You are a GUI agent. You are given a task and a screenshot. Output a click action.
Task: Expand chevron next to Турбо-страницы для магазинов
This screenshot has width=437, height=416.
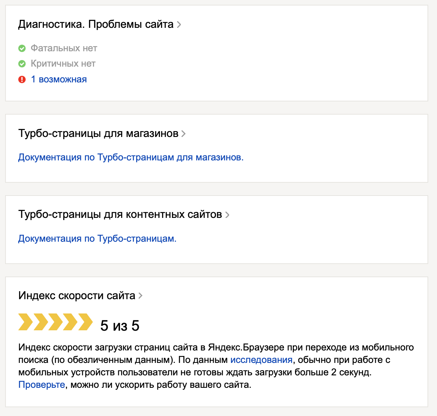183,134
